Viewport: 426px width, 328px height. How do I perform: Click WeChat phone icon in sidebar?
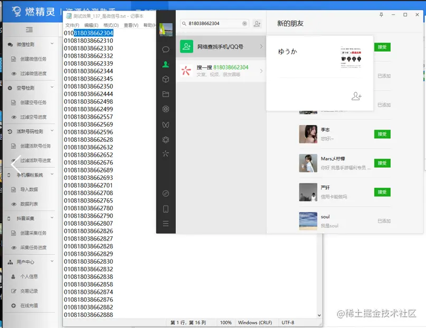pyautogui.click(x=166, y=209)
